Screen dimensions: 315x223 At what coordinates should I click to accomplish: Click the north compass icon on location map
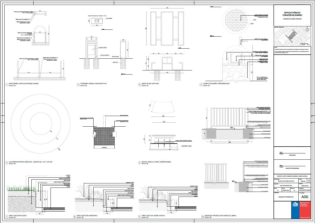(x=307, y=29)
